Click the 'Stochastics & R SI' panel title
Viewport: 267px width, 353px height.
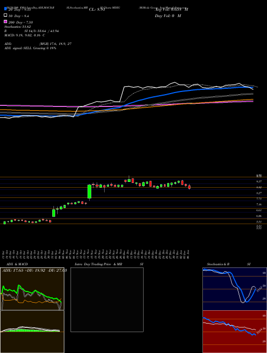pyautogui.click(x=229, y=264)
